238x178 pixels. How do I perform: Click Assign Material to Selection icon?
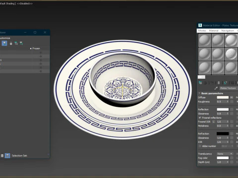click(x=212, y=83)
